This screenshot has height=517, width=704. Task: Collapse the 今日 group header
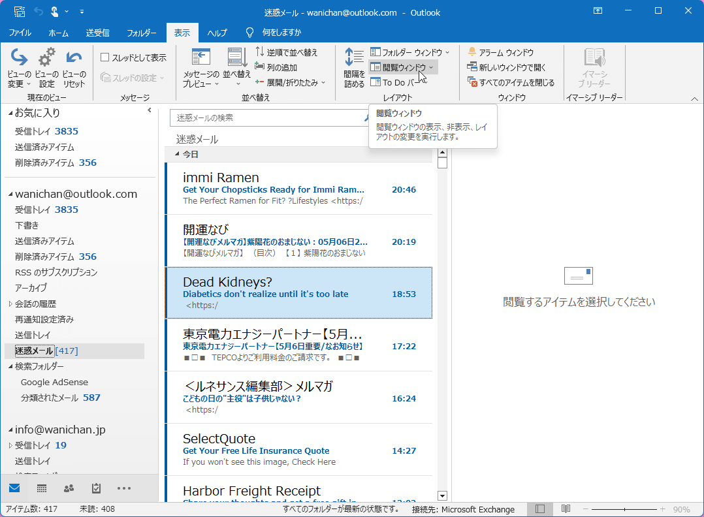[x=177, y=154]
